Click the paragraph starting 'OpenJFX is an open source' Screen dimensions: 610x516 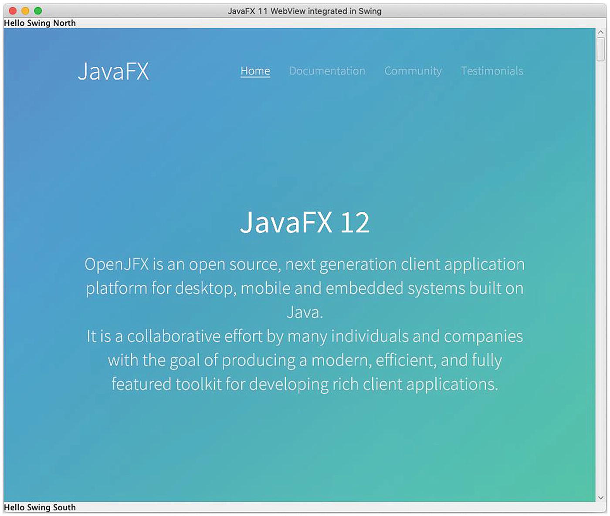305,288
